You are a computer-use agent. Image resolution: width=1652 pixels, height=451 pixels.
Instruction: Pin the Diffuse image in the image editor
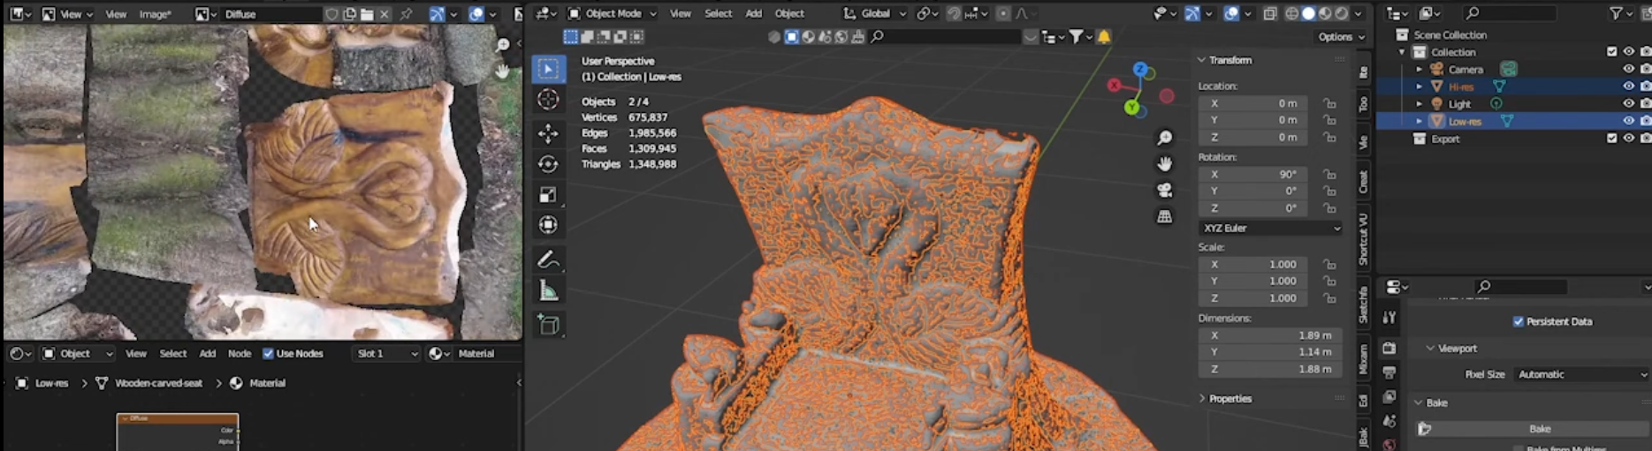pyautogui.click(x=406, y=14)
